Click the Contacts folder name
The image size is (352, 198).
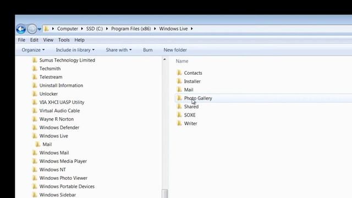193,73
